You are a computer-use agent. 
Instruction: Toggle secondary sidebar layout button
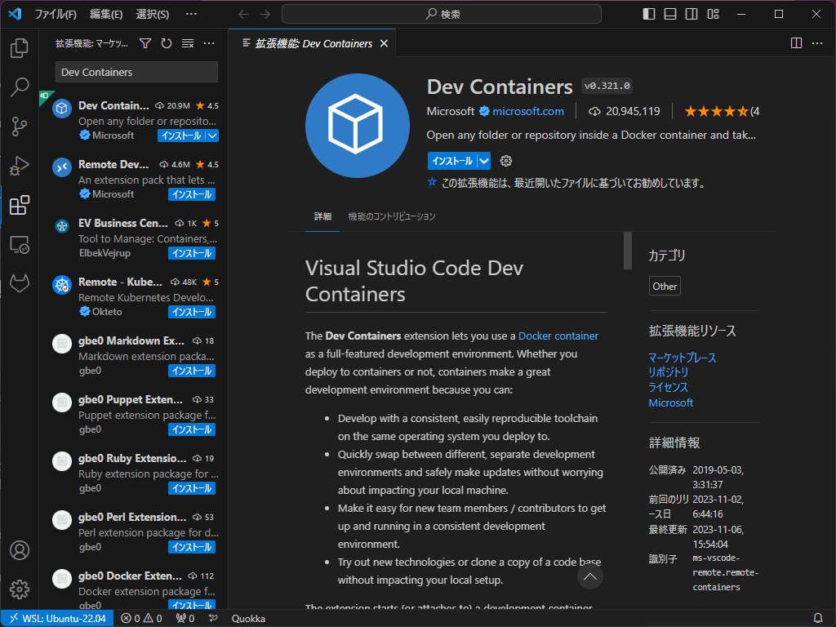pos(691,14)
